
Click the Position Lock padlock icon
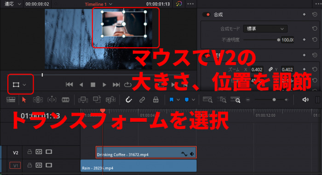pos(155,100)
